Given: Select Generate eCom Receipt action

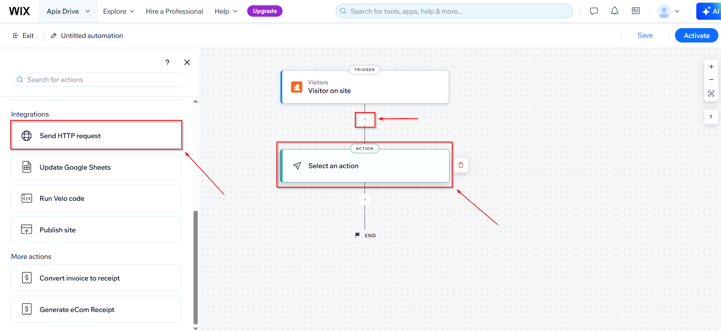Looking at the screenshot, I should (96, 309).
